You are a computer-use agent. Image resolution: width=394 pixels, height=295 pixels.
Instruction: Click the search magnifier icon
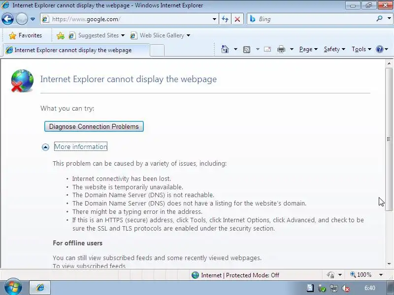379,19
